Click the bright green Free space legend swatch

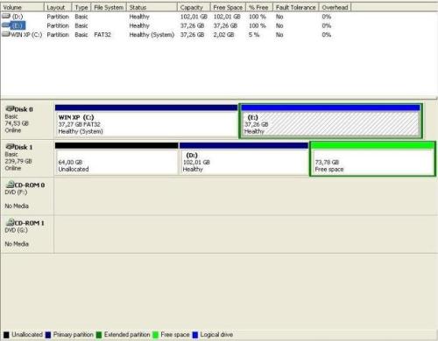[155, 335]
